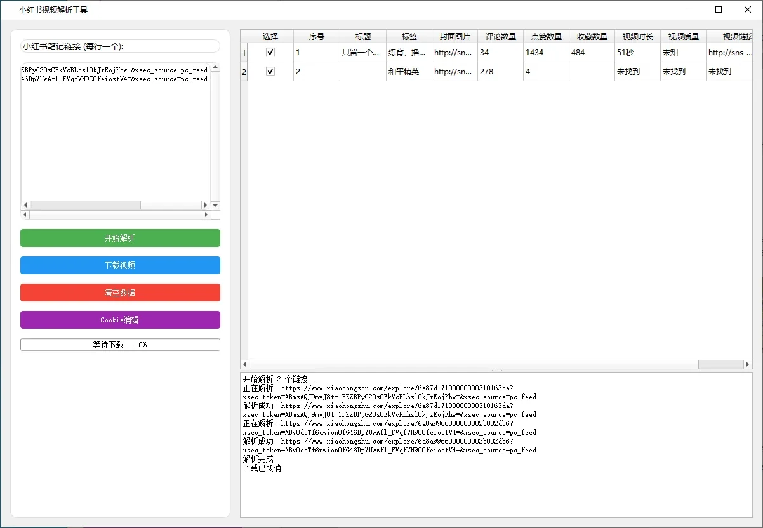Screen dimensions: 763x528
Task: Select entire row 2 via its row header
Action: pos(244,72)
